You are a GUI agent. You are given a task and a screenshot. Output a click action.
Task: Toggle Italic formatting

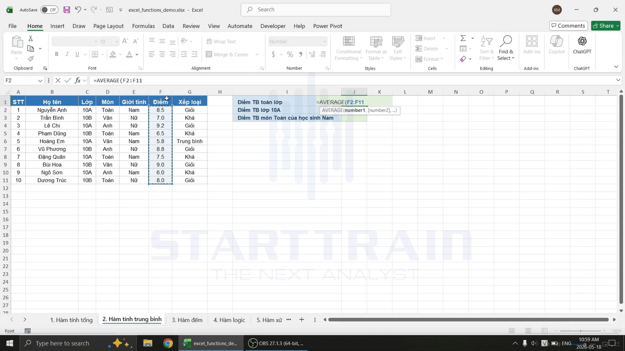click(67, 54)
